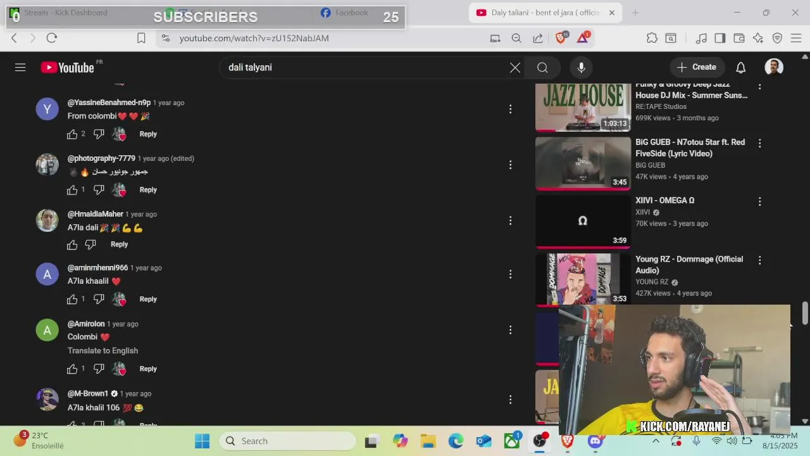Open the Brave Wallet icon
This screenshot has height=456, width=810.
pyautogui.click(x=738, y=38)
